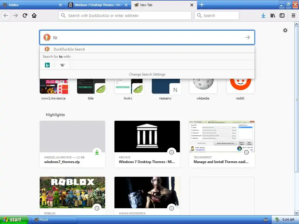Click the taskbar clock showing 5:04 AM

coord(288,220)
